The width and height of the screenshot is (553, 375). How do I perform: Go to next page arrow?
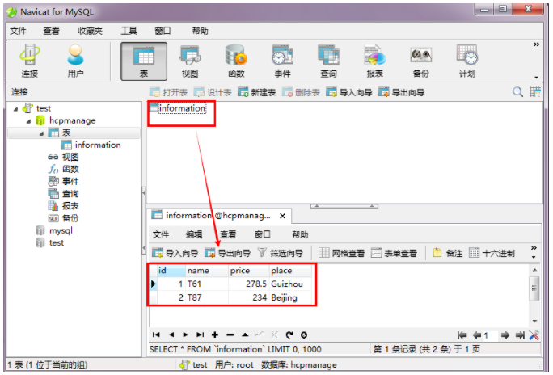click(x=505, y=335)
